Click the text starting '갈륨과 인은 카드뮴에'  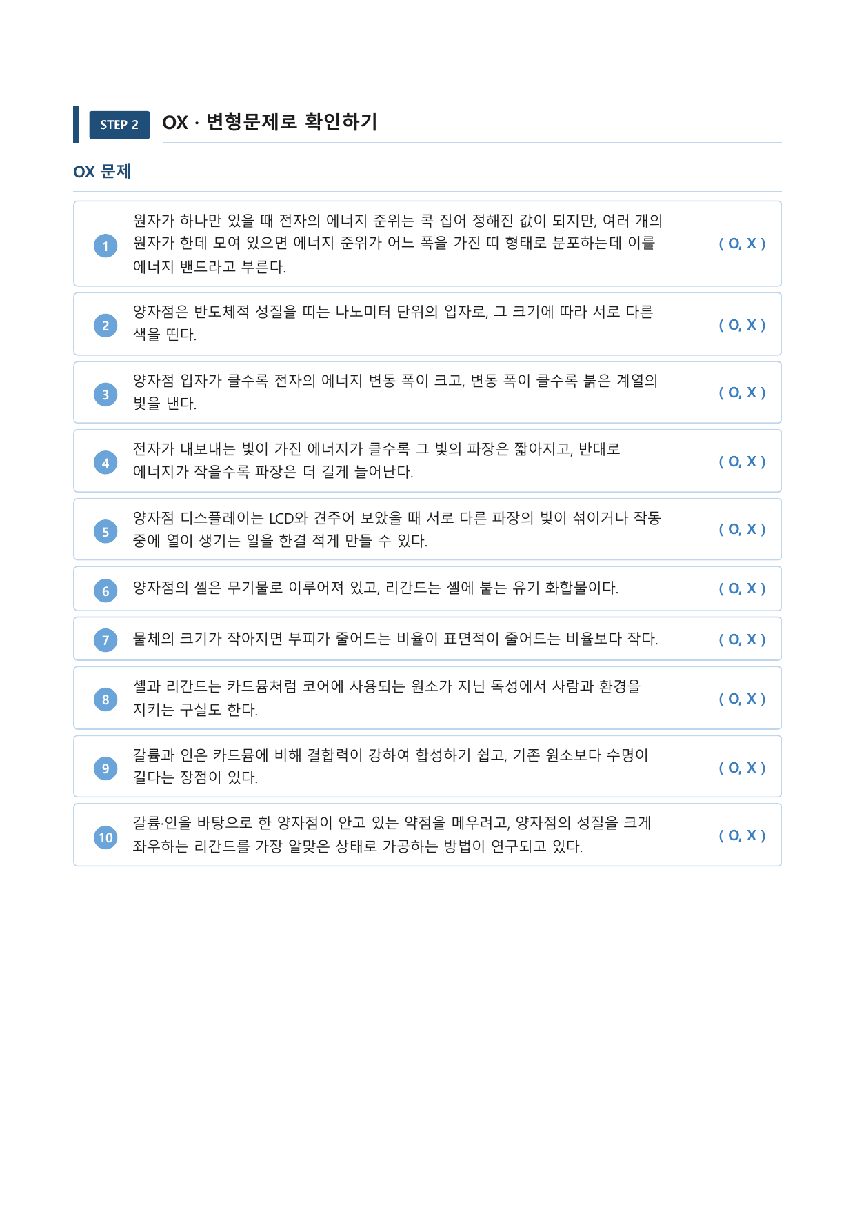tap(390, 766)
